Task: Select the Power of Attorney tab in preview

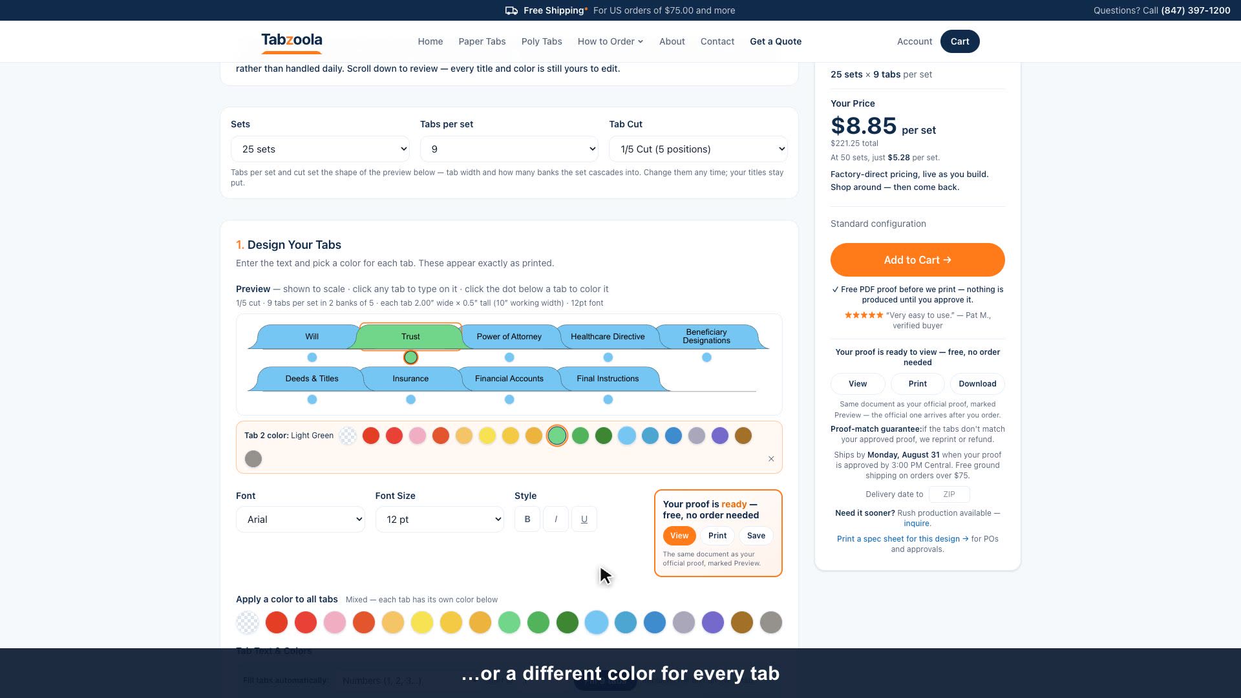Action: coord(509,337)
